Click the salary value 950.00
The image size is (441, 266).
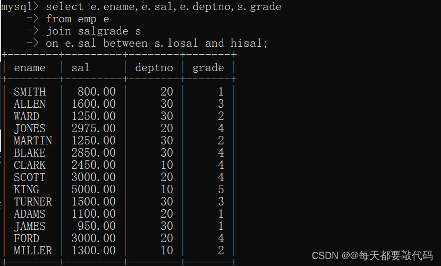click(x=97, y=226)
